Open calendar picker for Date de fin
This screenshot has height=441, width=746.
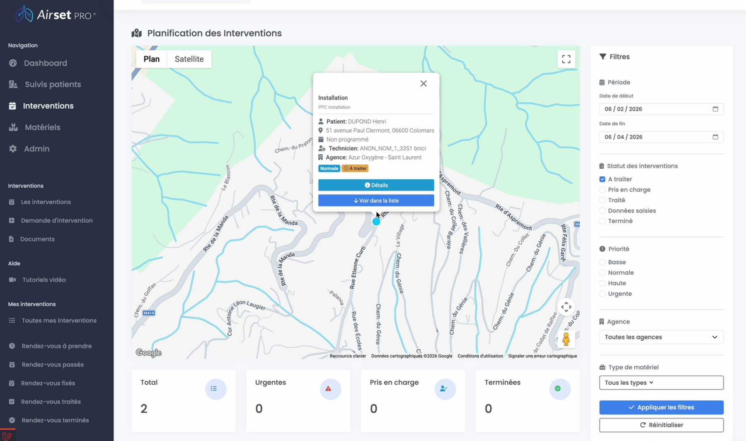coord(715,137)
